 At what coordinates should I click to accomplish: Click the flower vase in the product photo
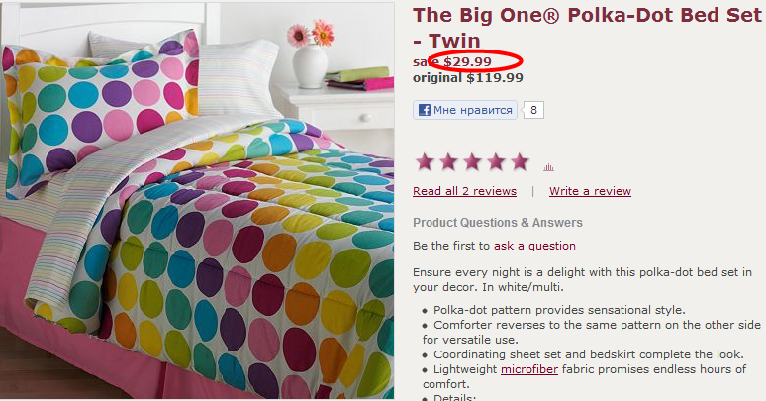[310, 59]
